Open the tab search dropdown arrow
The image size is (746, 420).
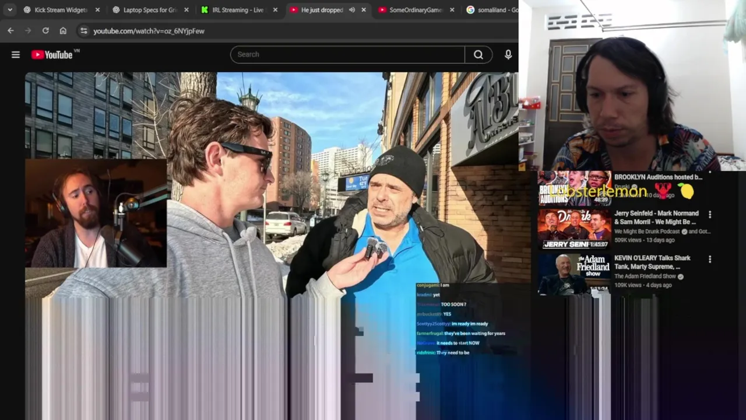coord(10,10)
